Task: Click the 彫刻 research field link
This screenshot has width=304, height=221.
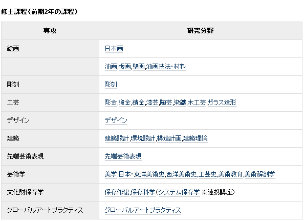Action: click(111, 85)
